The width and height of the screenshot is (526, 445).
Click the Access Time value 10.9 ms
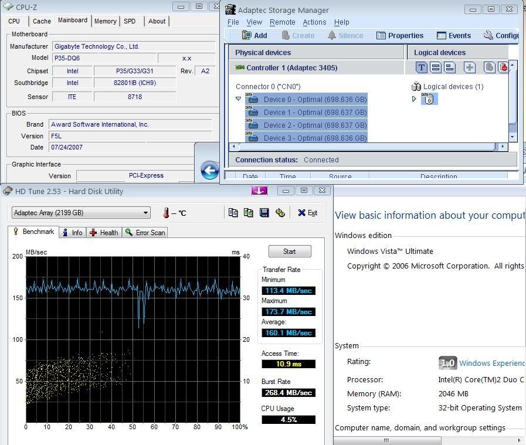pyautogui.click(x=289, y=364)
